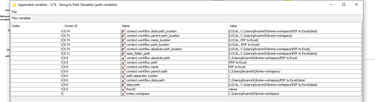Image resolution: width=375 pixels, height=102 pixels.
Task: Click path icon next to data-path variable
Action: pos(123,85)
